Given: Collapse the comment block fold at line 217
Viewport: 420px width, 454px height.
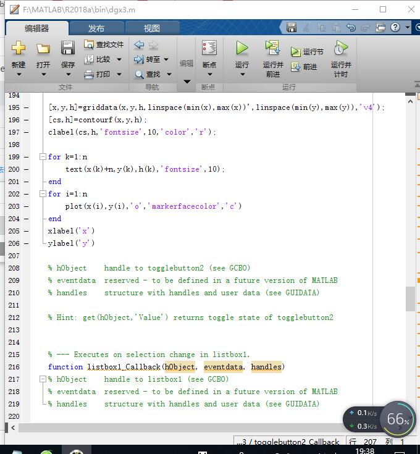Looking at the screenshot, I should (x=43, y=379).
